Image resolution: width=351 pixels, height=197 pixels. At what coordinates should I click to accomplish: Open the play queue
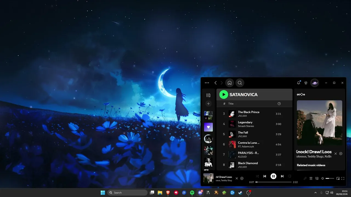tap(311, 178)
